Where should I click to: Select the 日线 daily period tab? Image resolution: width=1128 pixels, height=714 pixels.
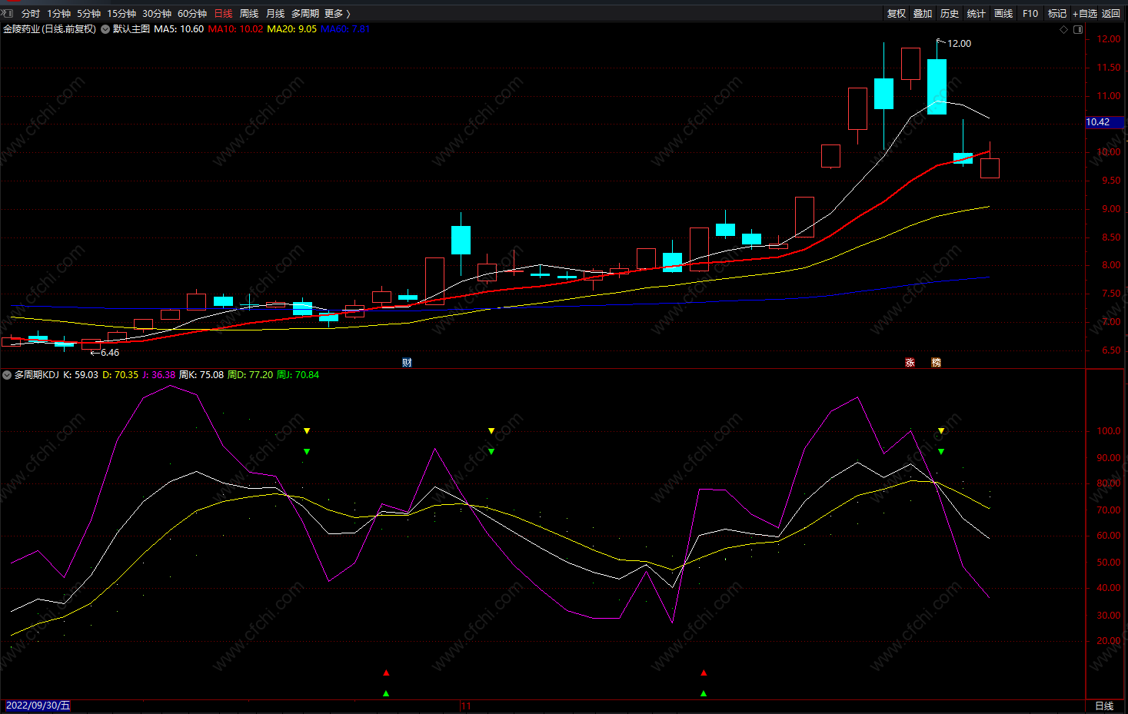223,14
